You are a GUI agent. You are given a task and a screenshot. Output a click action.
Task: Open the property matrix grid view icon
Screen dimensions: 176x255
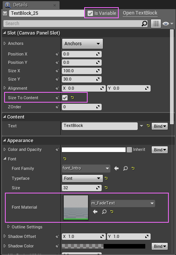click(156, 24)
